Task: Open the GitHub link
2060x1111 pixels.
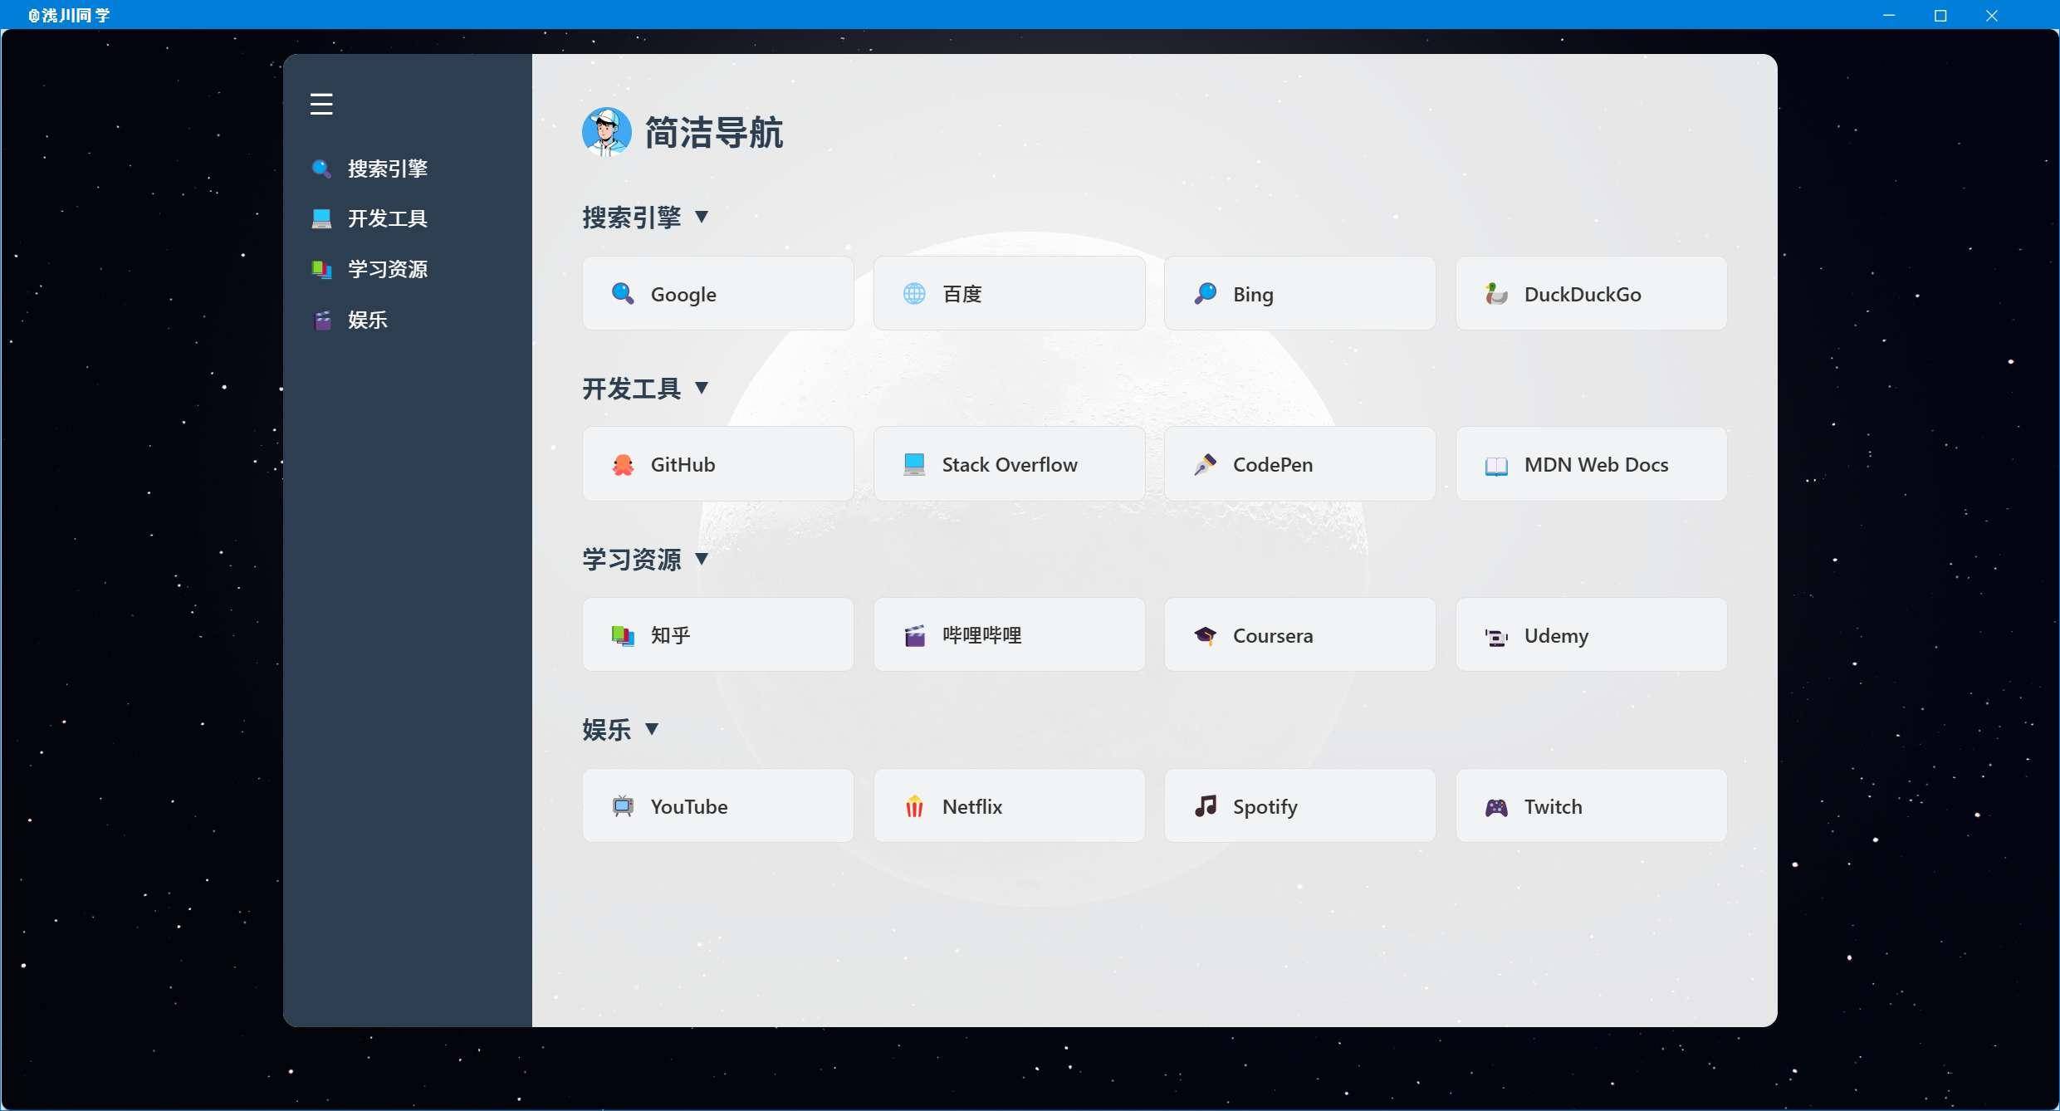Action: pyautogui.click(x=718, y=464)
